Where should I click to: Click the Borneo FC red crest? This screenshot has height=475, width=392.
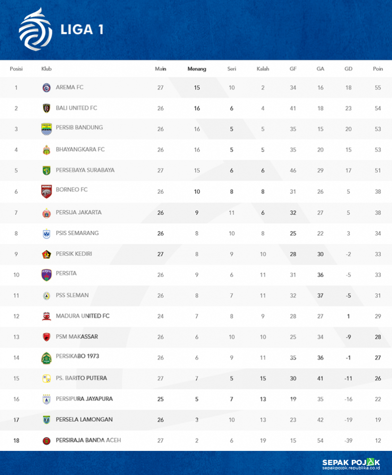click(46, 192)
